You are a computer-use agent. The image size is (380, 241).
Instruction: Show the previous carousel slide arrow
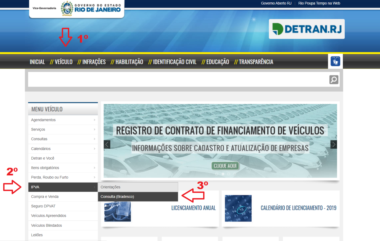point(107,144)
